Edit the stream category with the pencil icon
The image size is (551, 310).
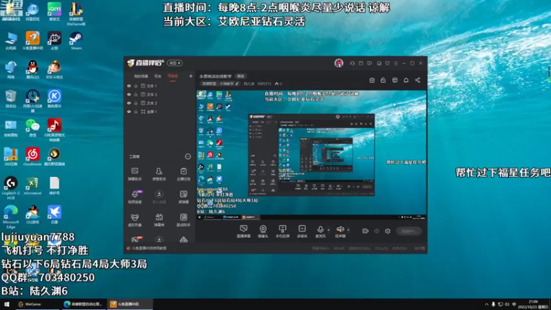[x=237, y=83]
